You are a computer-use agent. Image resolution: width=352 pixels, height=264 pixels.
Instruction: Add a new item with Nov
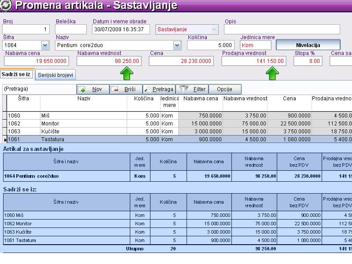pos(92,89)
